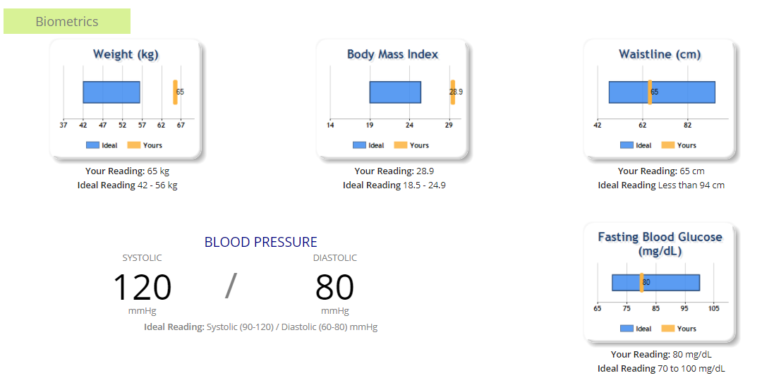Click the blue ideal range bar in Weight chart
Image resolution: width=762 pixels, height=390 pixels.
coord(111,92)
